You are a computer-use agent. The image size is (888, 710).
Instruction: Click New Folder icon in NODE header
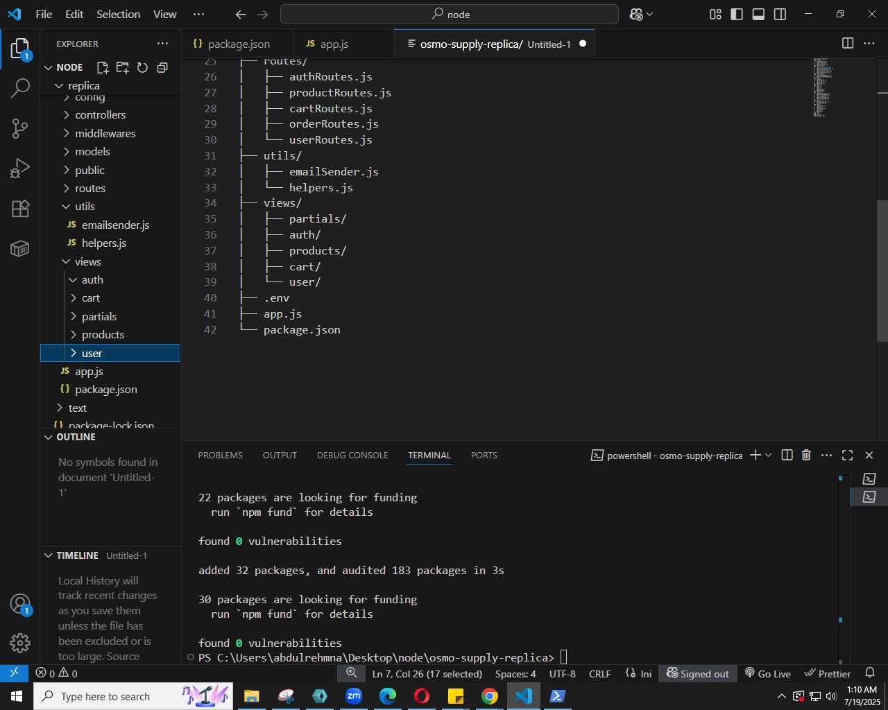[123, 67]
